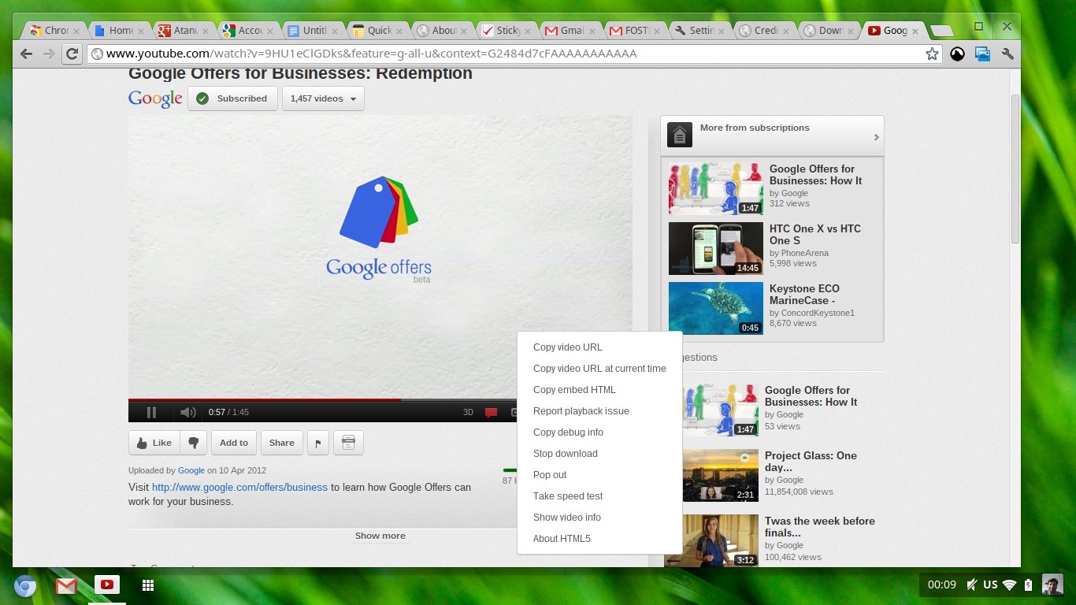
Task: Toggle the Subscribed channel button
Action: tap(233, 98)
